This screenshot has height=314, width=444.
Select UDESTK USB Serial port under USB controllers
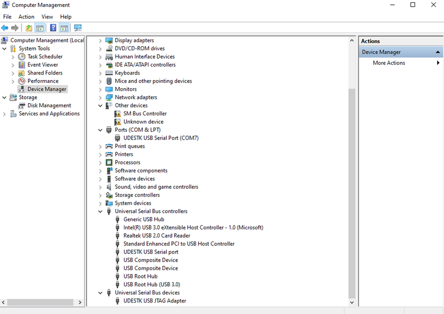pos(151,252)
